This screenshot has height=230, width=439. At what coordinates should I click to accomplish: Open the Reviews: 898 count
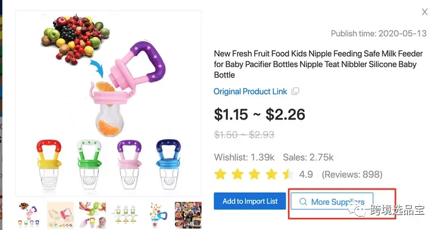tap(352, 174)
